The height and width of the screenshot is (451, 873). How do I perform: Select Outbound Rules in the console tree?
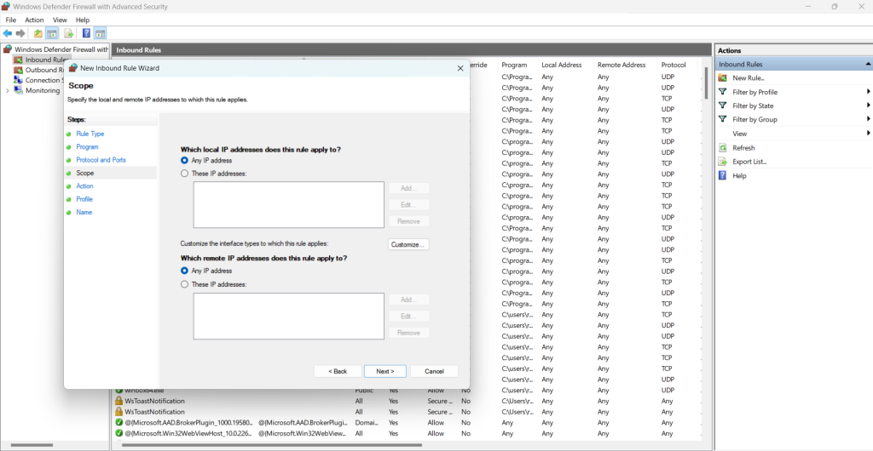41,70
